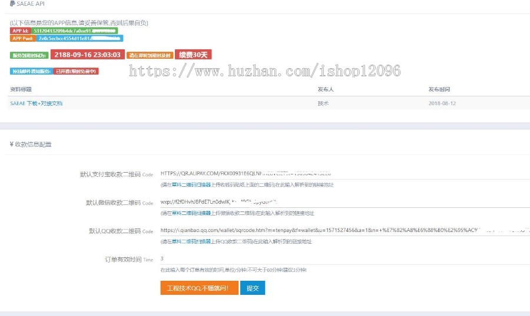Image resolution: width=530 pixels, height=316 pixels.
Task: Click the QQ QR code input field
Action: pos(344,230)
